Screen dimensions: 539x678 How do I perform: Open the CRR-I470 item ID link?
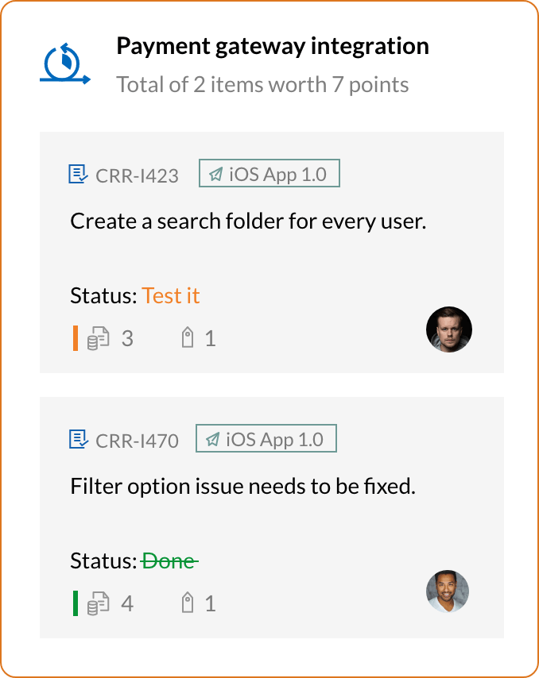tap(137, 440)
